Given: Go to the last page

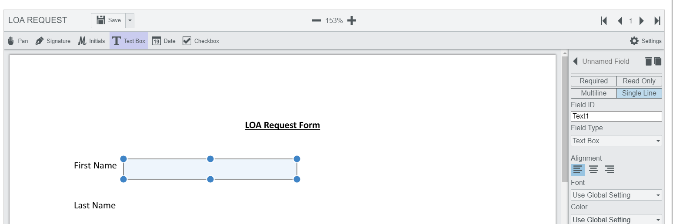Looking at the screenshot, I should tap(657, 21).
